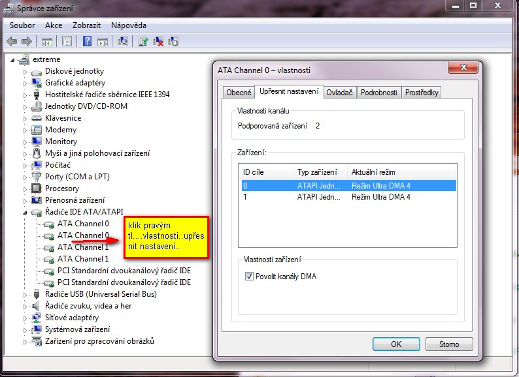Click the Monitory display icon
This screenshot has height=377, width=519.
click(36, 142)
